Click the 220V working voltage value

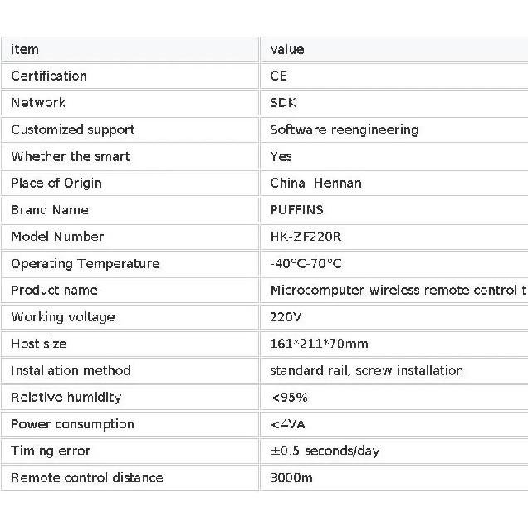coord(286,317)
